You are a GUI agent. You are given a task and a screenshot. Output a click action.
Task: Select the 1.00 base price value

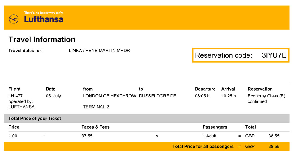pos(13,136)
